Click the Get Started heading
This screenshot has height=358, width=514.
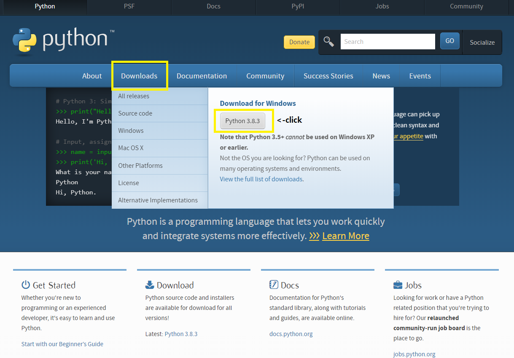click(x=54, y=285)
